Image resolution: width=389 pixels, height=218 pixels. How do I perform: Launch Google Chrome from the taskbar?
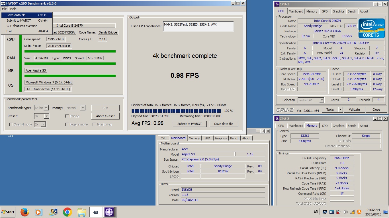(x=67, y=212)
